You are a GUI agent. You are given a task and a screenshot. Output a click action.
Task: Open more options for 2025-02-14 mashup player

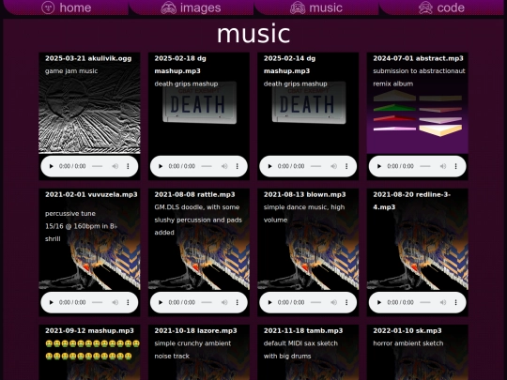(x=346, y=166)
